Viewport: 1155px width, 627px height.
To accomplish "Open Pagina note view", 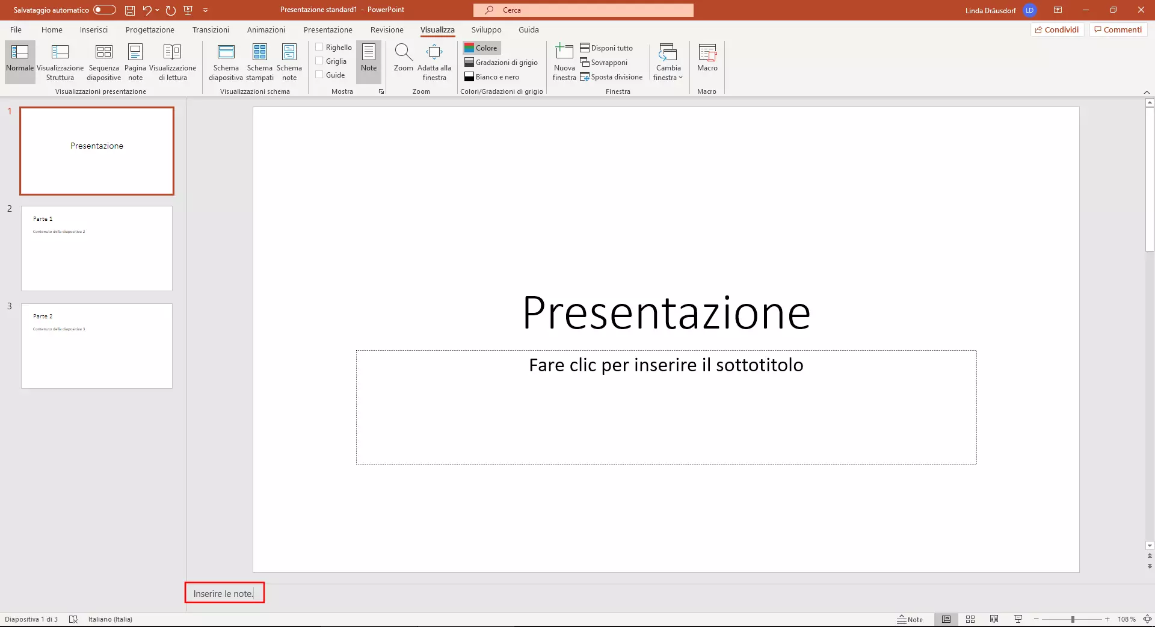I will click(135, 61).
